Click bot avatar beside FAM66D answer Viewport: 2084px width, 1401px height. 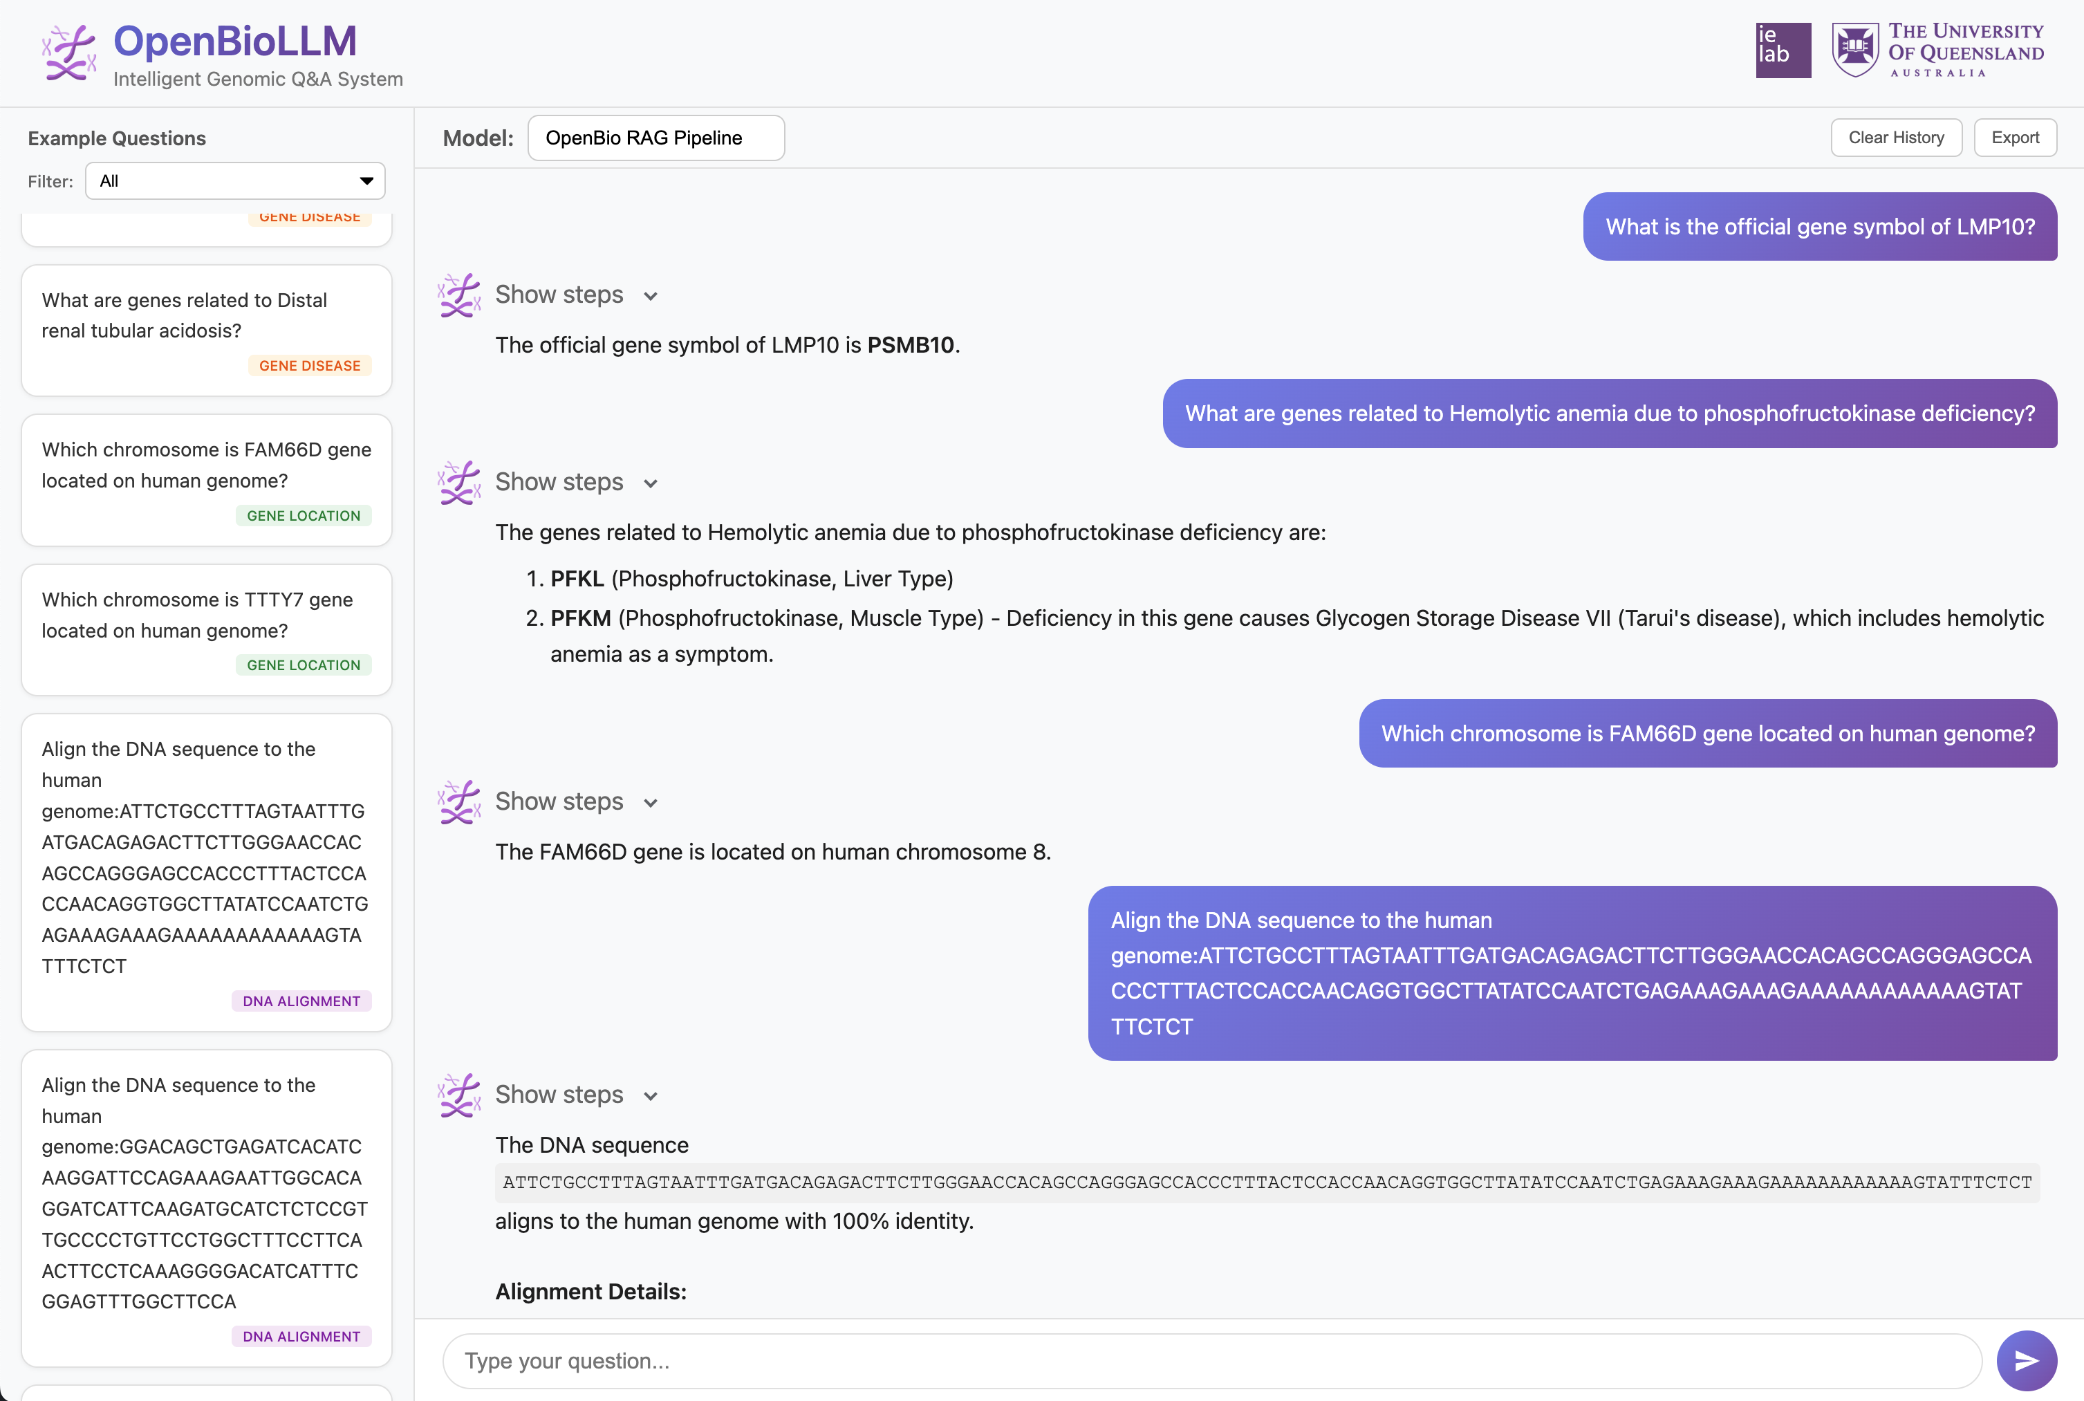(x=459, y=802)
